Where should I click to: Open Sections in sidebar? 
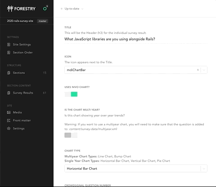(x=27, y=73)
